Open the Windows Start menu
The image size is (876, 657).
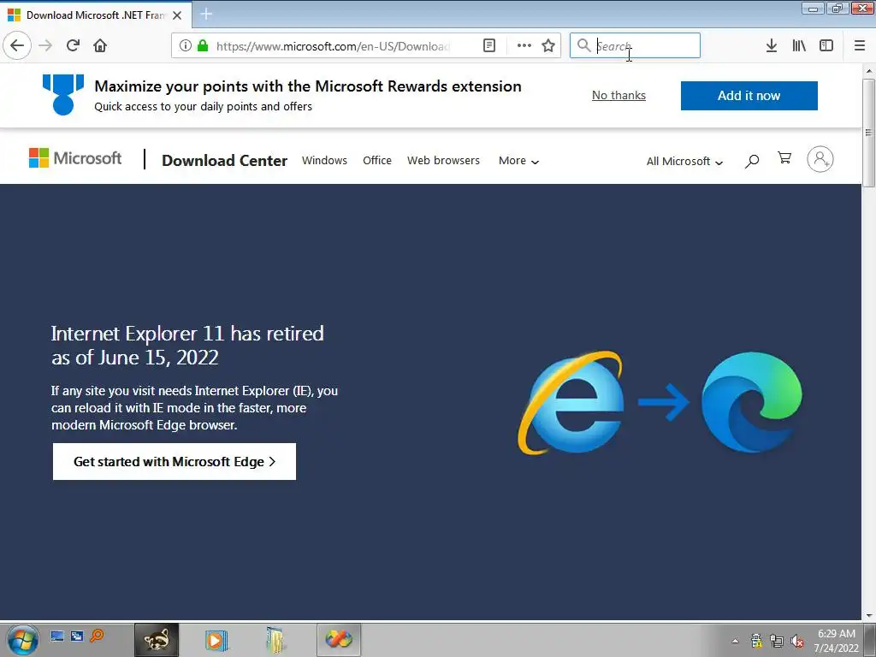click(x=21, y=640)
